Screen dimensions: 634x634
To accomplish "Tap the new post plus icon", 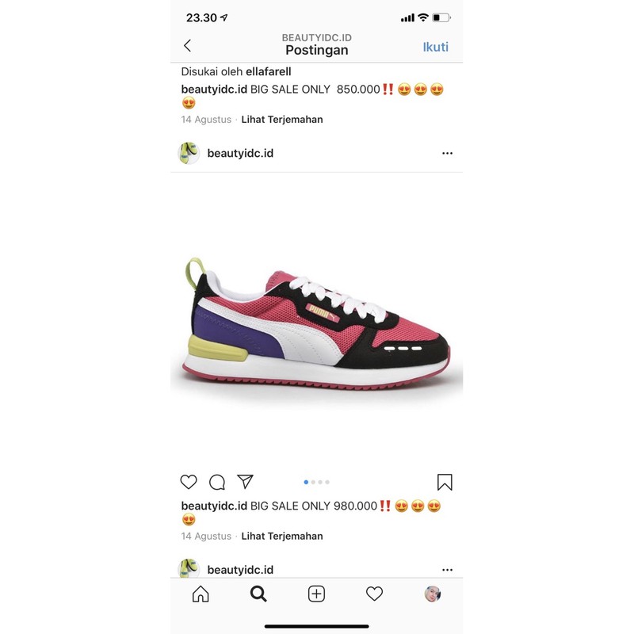I will click(316, 594).
